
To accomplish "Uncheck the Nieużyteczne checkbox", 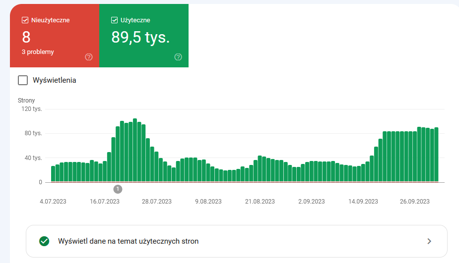I will pyautogui.click(x=25, y=20).
